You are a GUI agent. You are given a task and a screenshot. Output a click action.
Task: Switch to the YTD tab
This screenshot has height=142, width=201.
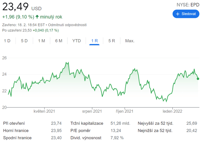[x=76, y=41]
